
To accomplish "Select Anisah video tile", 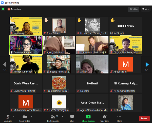I will (92, 64).
